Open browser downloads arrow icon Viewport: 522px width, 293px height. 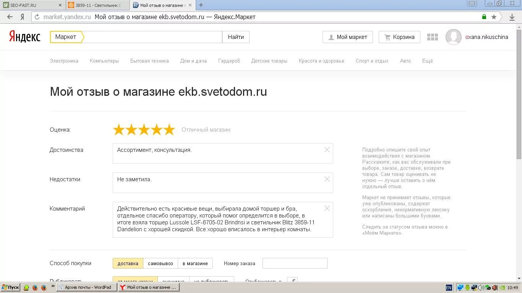[512, 17]
